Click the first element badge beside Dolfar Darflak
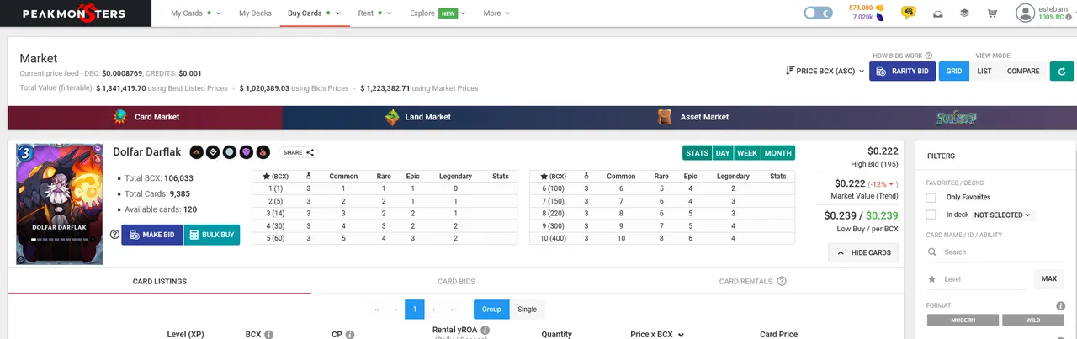The image size is (1077, 339). [x=196, y=152]
